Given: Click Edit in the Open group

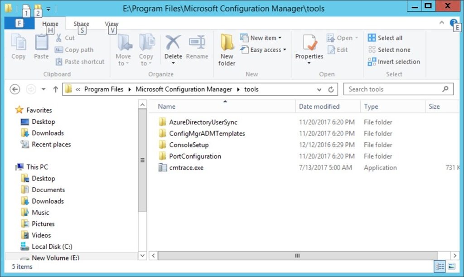Looking at the screenshot, I should click(337, 50).
